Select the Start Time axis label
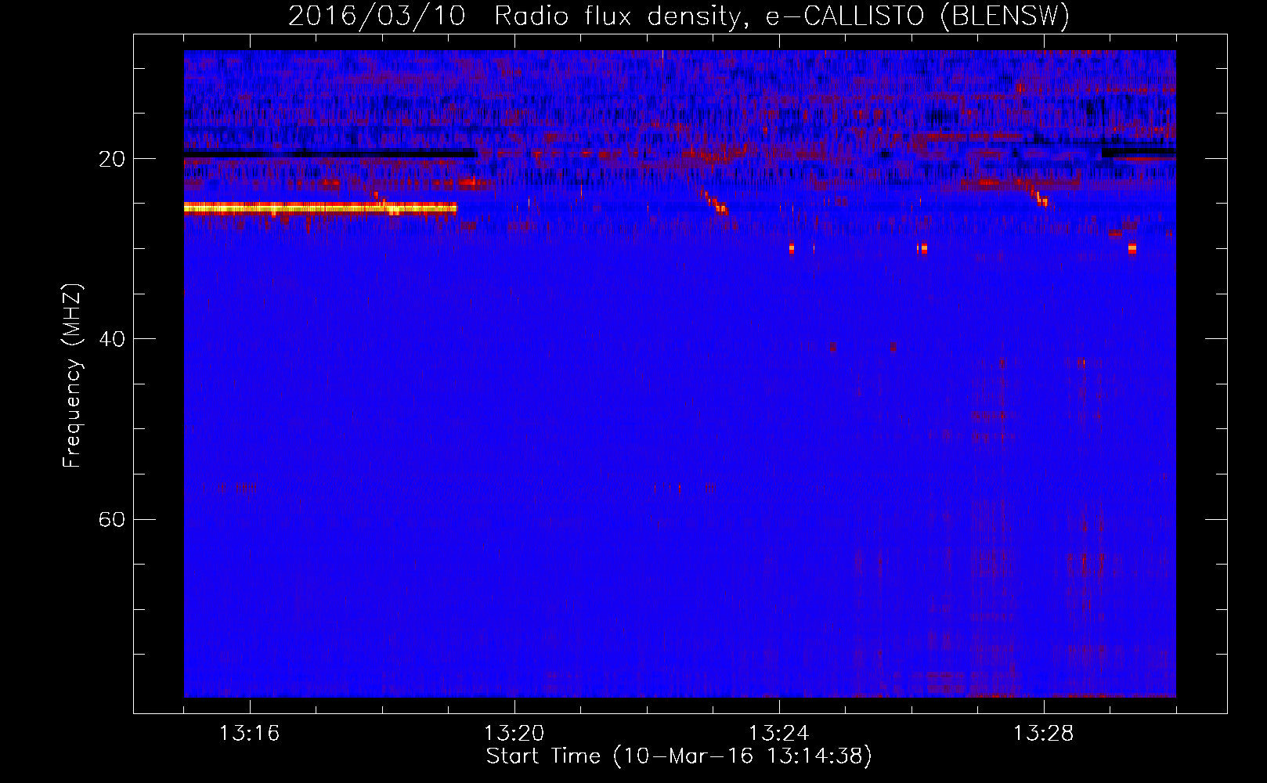 coord(679,756)
